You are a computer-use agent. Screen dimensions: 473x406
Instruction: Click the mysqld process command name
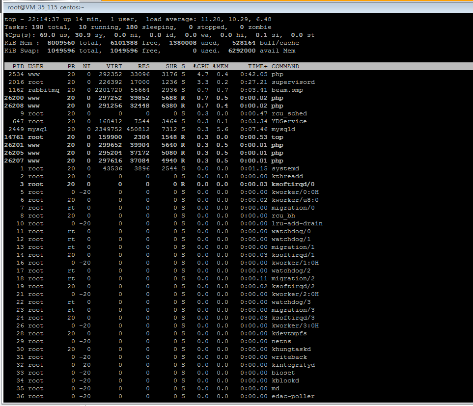pos(283,129)
